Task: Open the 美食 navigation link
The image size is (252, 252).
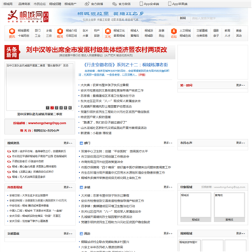Action: tap(239, 31)
